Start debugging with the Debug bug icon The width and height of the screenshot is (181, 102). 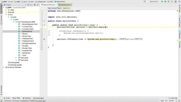165,1
